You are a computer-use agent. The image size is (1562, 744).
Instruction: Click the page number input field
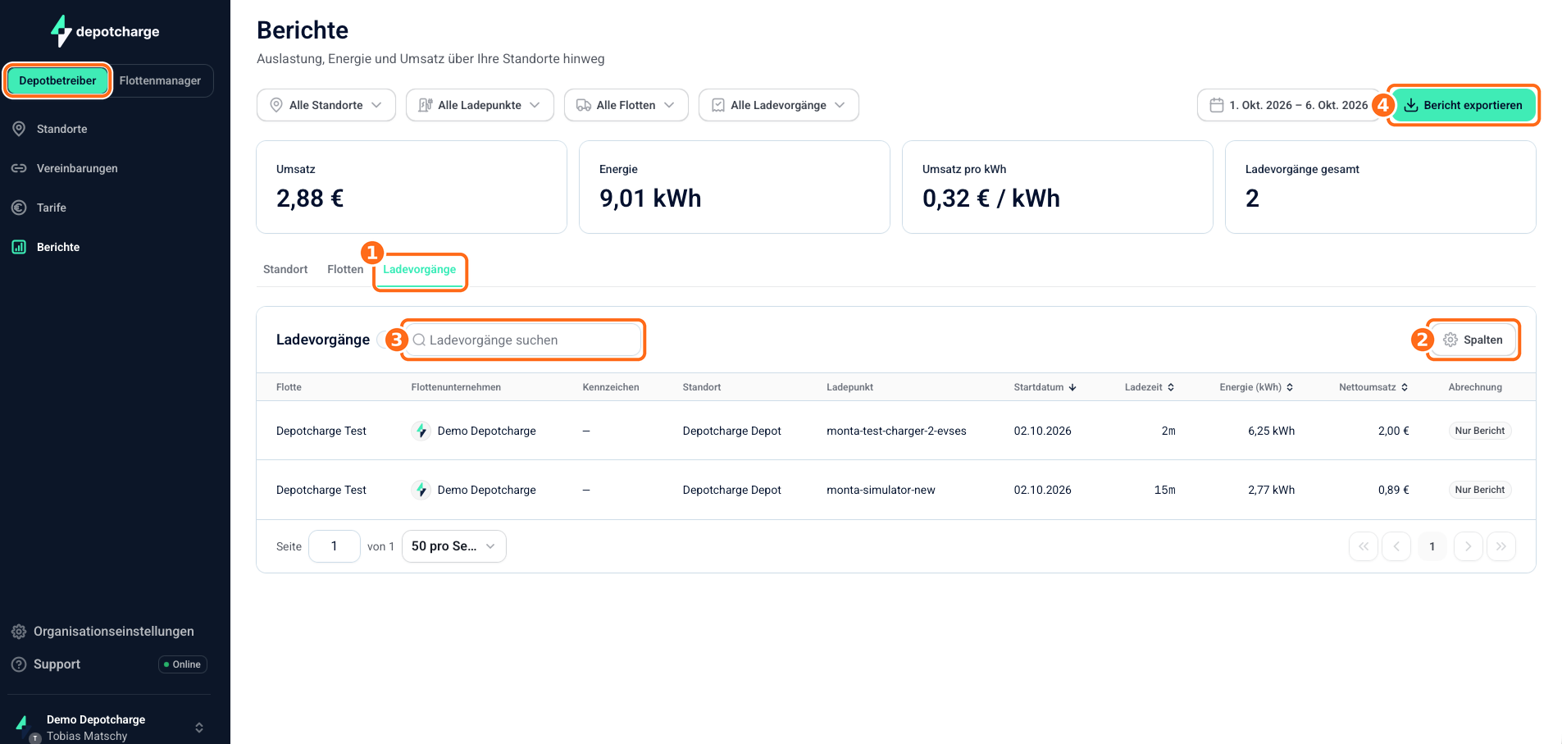pyautogui.click(x=335, y=546)
